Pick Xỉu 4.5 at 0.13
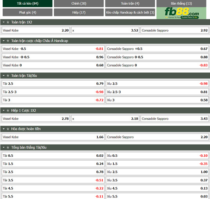The image size is (210, 199). 157,188
